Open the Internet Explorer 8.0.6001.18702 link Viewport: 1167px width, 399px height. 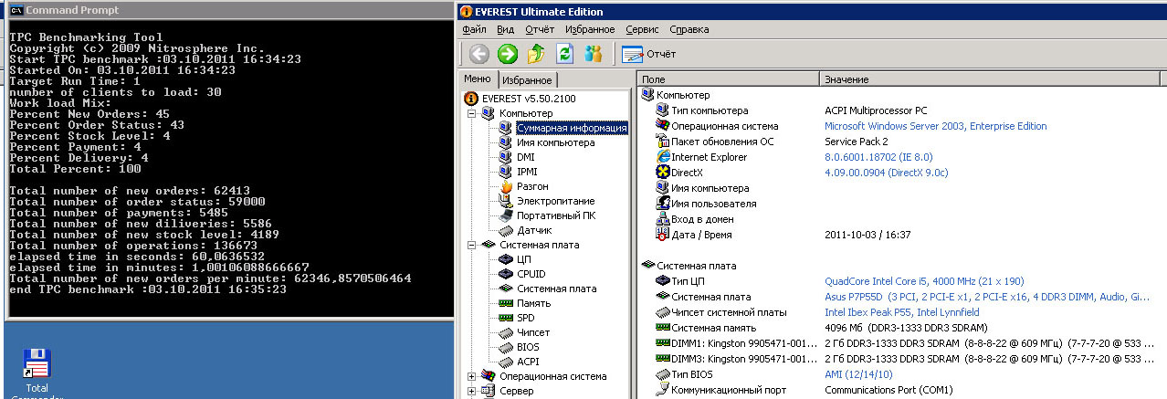click(877, 157)
